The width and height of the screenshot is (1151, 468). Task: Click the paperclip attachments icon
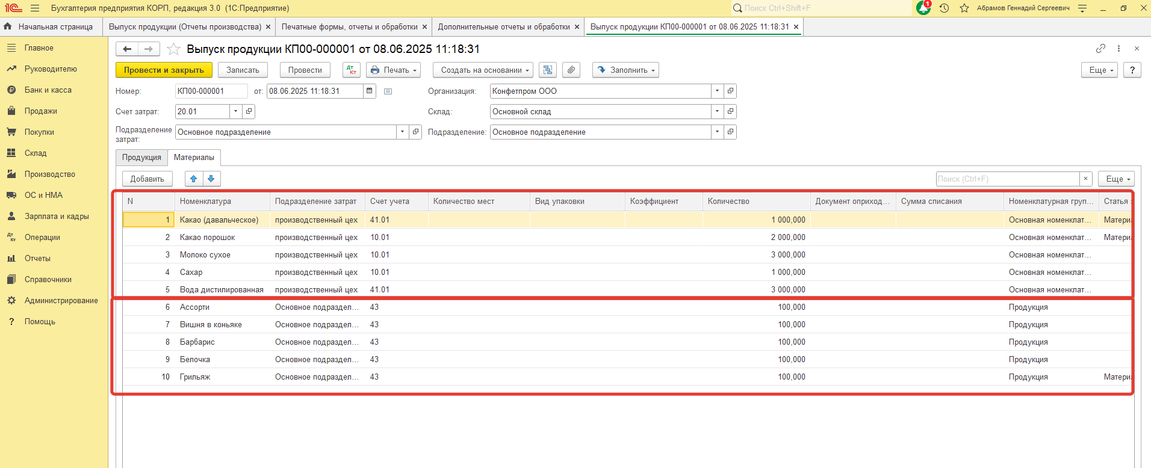[571, 70]
